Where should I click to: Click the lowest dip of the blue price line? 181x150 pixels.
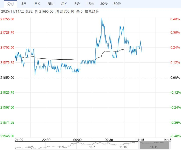pyautogui.click(x=35, y=74)
